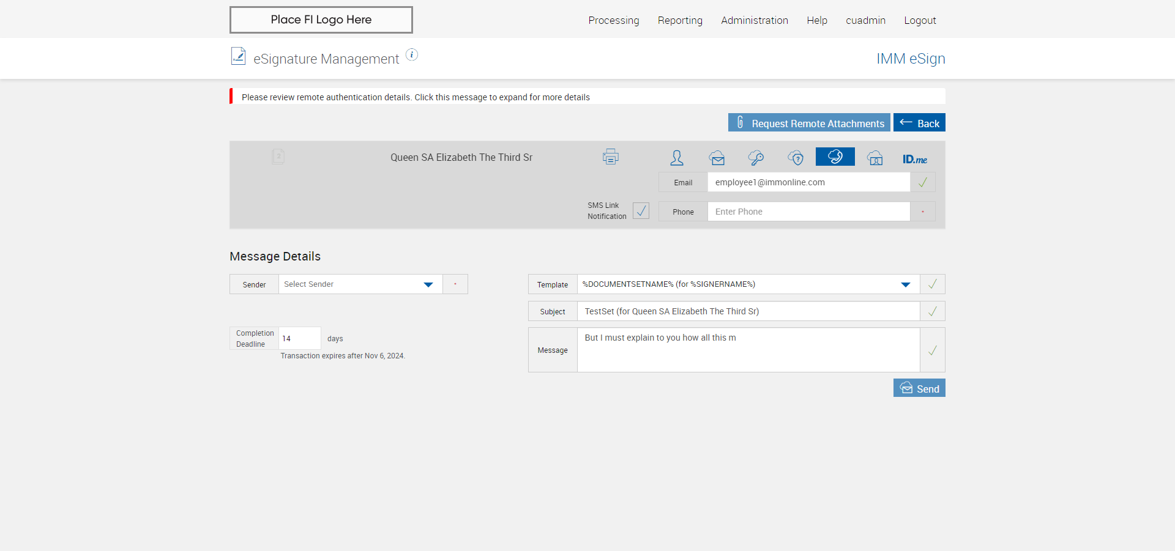Screen dimensions: 1175x551
Task: Click the Enter Phone input field
Action: point(808,212)
